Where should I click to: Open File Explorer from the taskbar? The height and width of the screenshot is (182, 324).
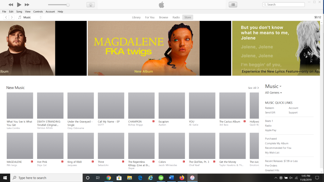pyautogui.click(x=129, y=178)
